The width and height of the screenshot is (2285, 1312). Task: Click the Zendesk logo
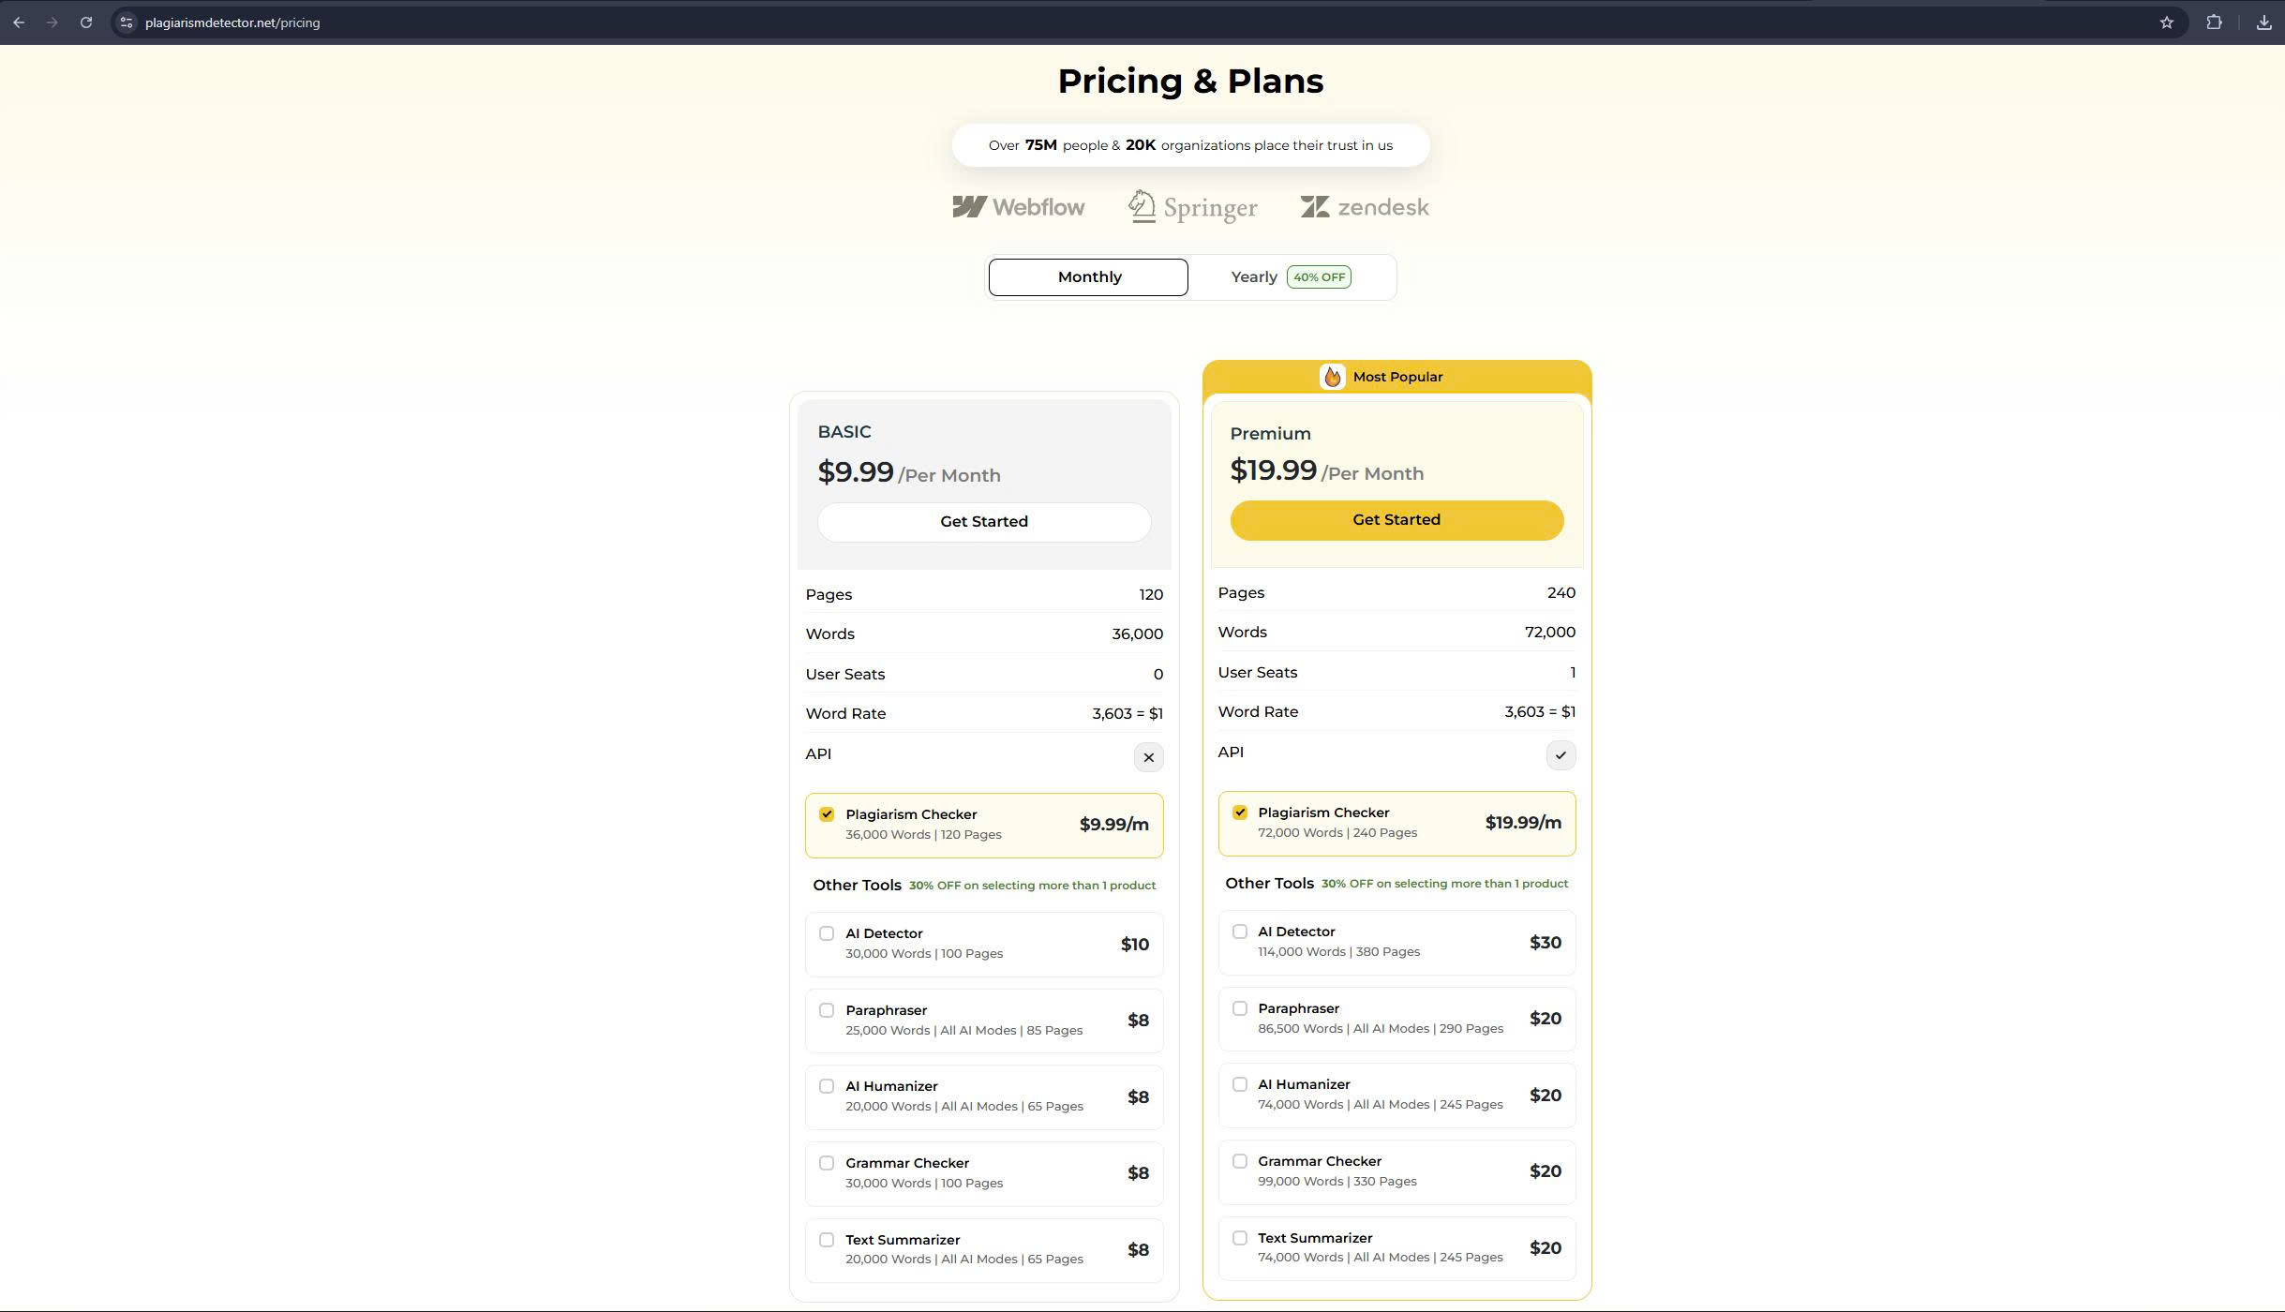[1365, 207]
